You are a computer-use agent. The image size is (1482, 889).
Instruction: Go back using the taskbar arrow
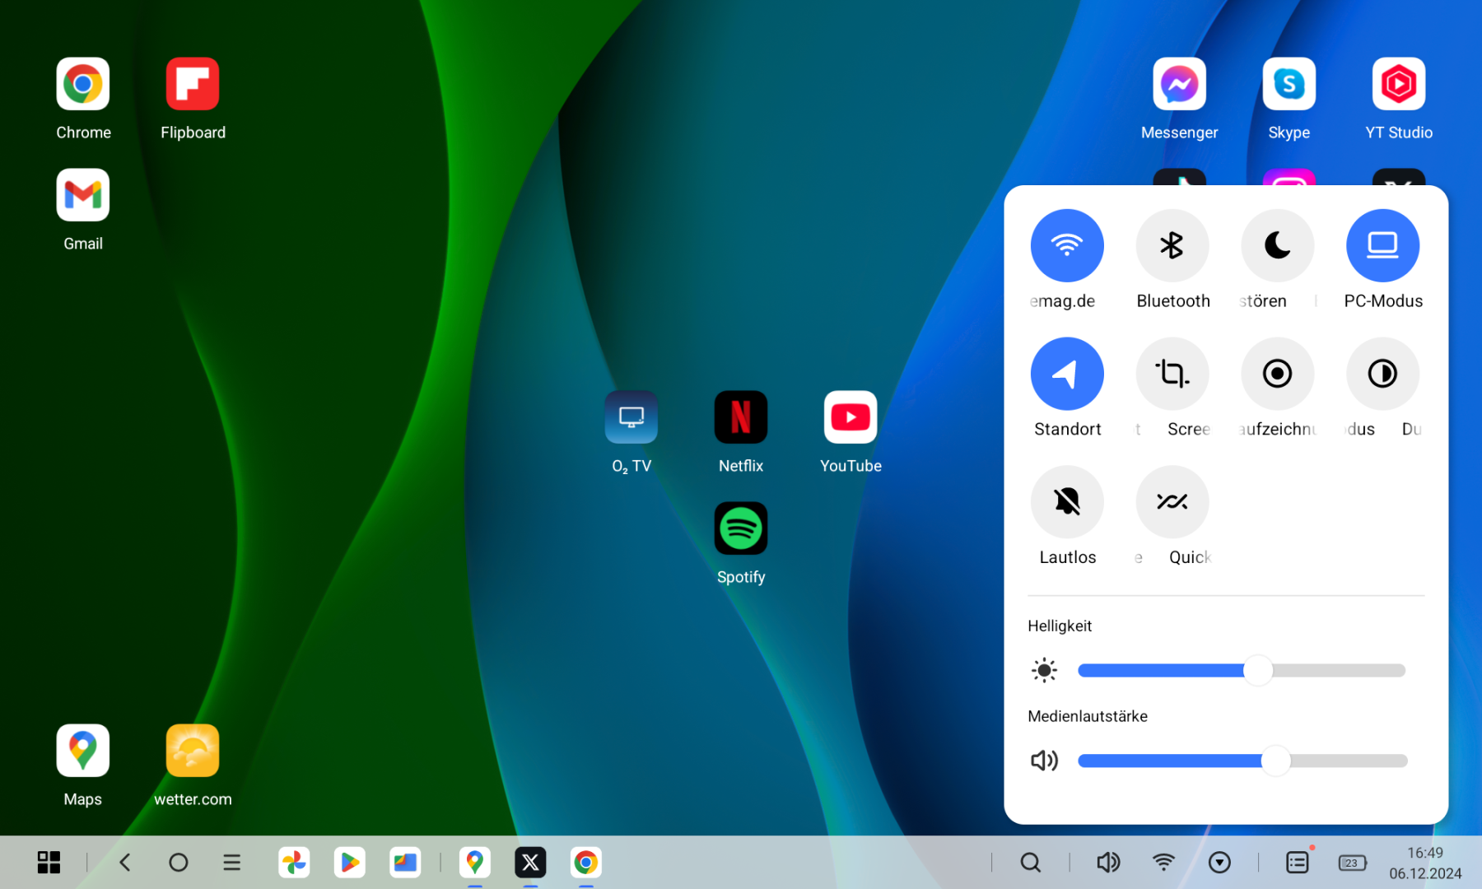[x=125, y=863]
